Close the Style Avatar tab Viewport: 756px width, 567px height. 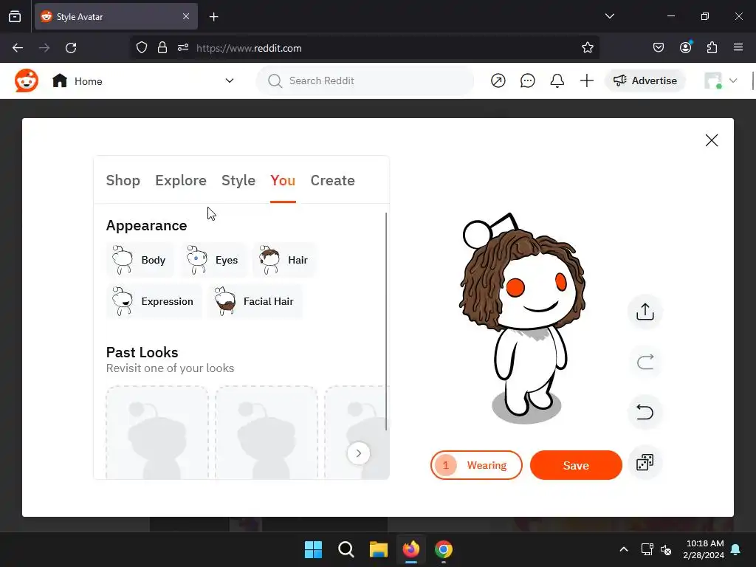tap(186, 16)
